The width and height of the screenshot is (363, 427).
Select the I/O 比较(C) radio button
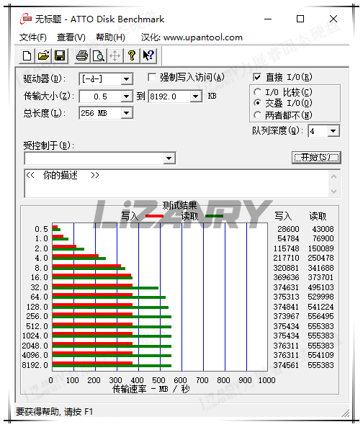pos(257,92)
